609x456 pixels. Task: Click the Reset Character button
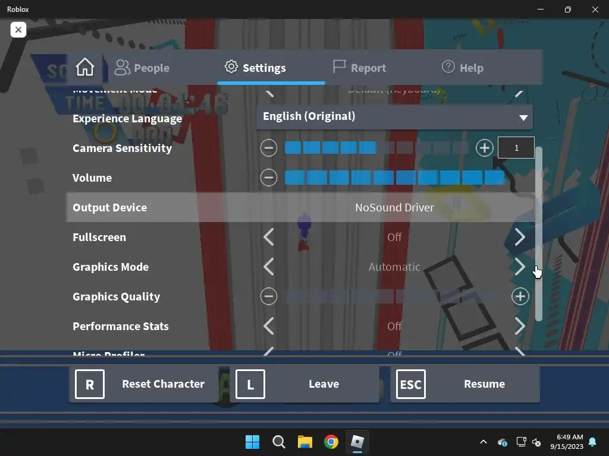[x=144, y=384]
